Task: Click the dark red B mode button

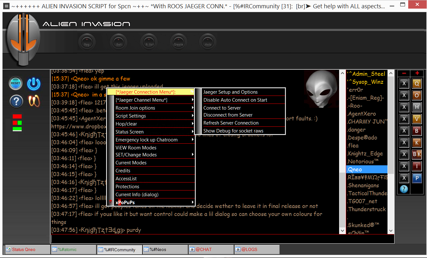Action: click(x=417, y=131)
